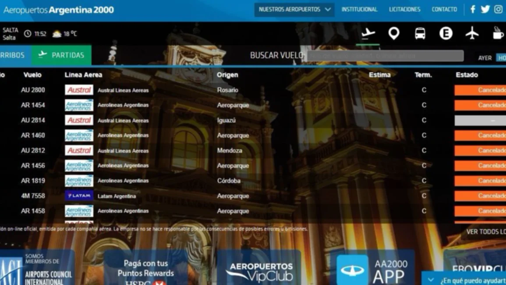This screenshot has height=285, width=506.
Task: Open the parking E icon
Action: point(446,33)
